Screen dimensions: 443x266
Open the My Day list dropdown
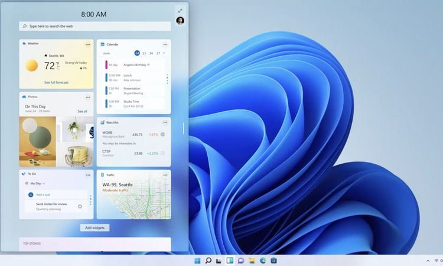click(x=44, y=184)
